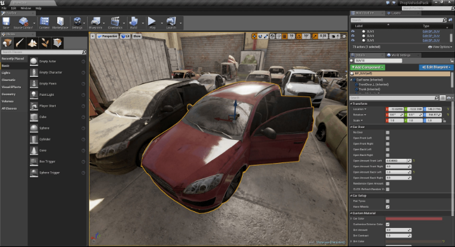Enable the Flat Tyres checkbox
The width and height of the screenshot is (455, 247).
pyautogui.click(x=388, y=201)
